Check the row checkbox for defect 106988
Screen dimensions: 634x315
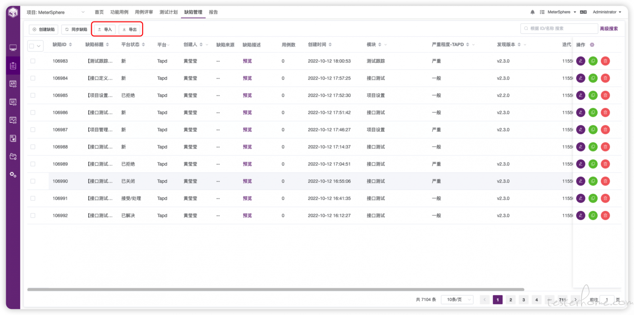33,147
